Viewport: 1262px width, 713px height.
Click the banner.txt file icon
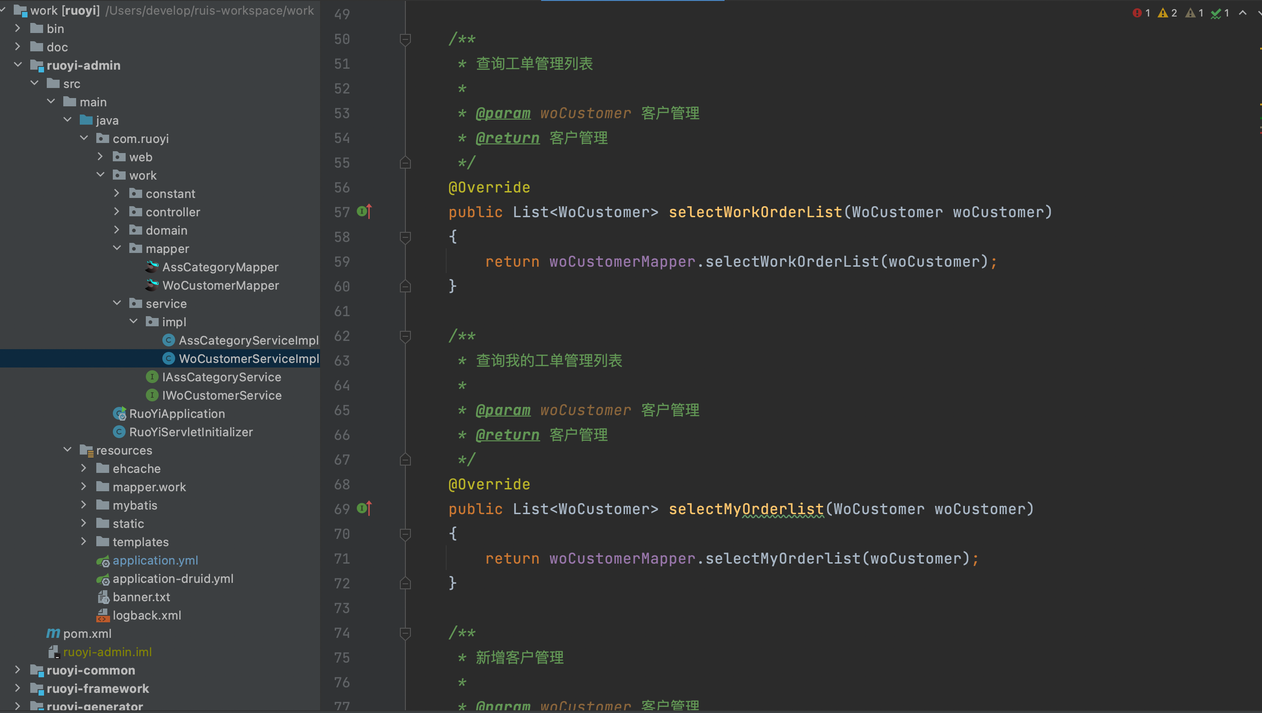click(x=103, y=597)
